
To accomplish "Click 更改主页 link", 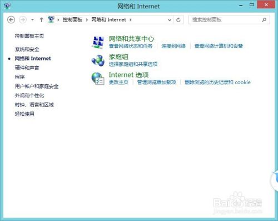I will (118, 82).
